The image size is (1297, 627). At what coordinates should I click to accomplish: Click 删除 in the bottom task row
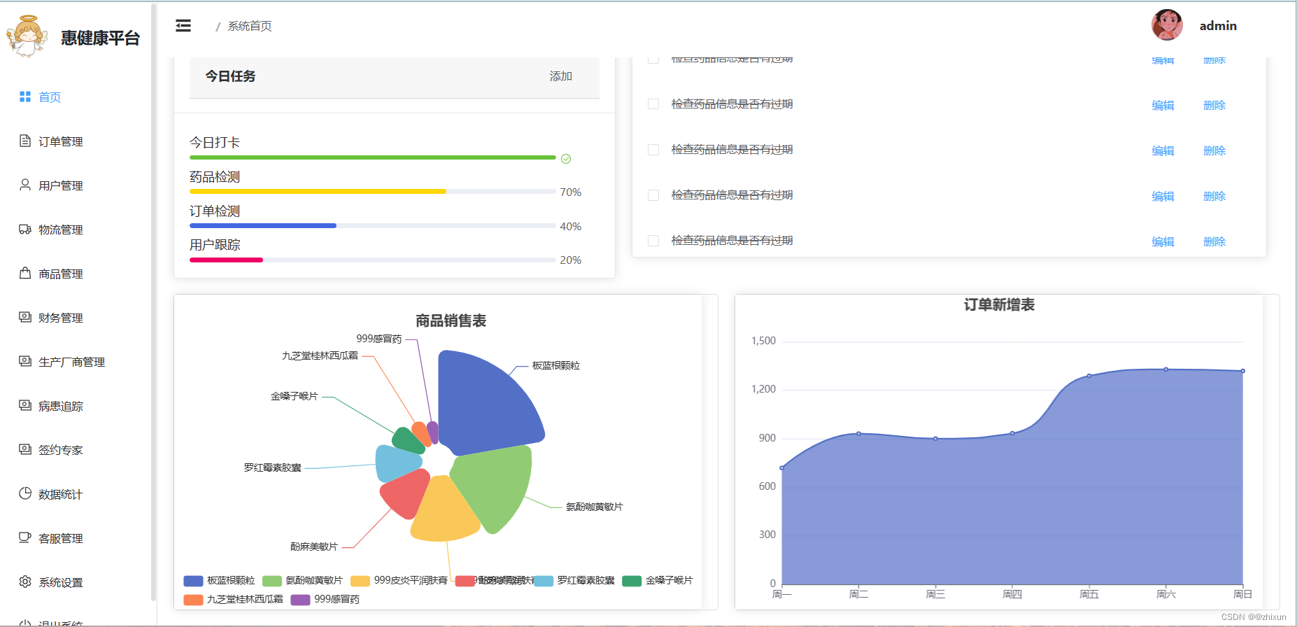[x=1214, y=241]
